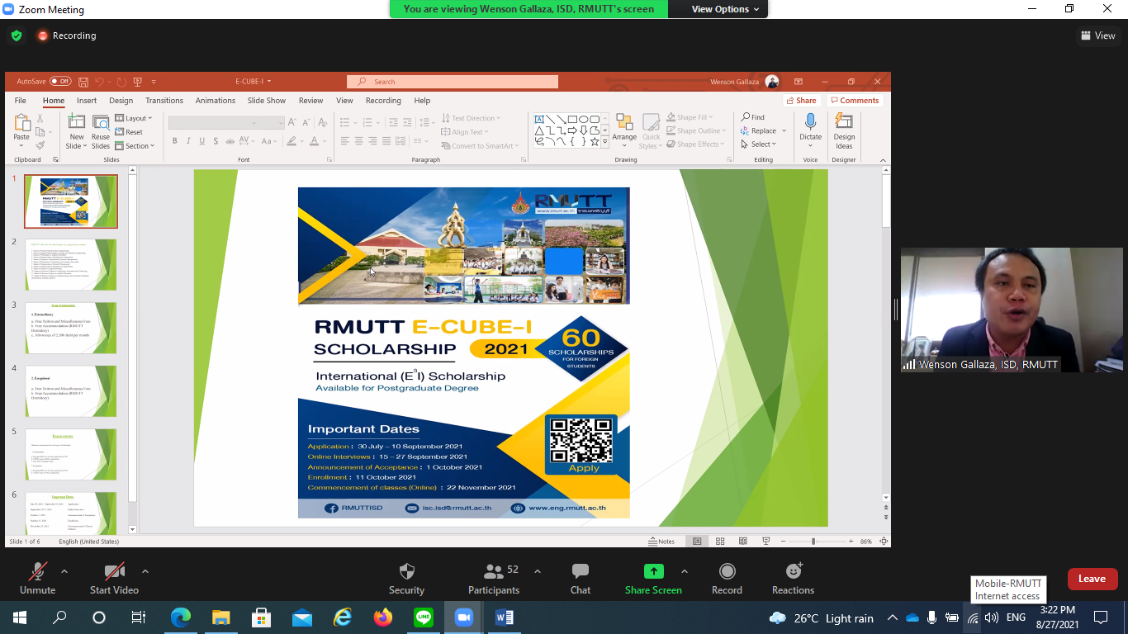Click the Normal view icon in status bar

(x=697, y=542)
